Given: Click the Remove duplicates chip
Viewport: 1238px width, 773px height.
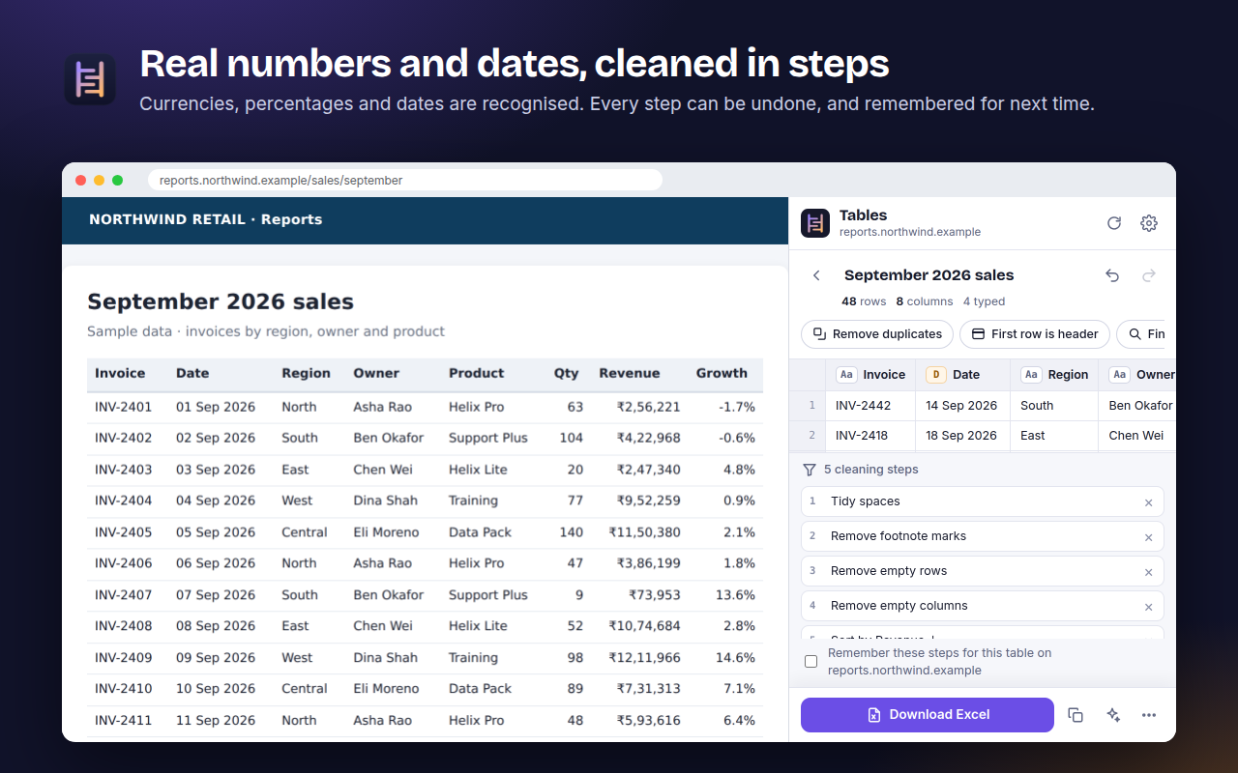Looking at the screenshot, I should 877,334.
